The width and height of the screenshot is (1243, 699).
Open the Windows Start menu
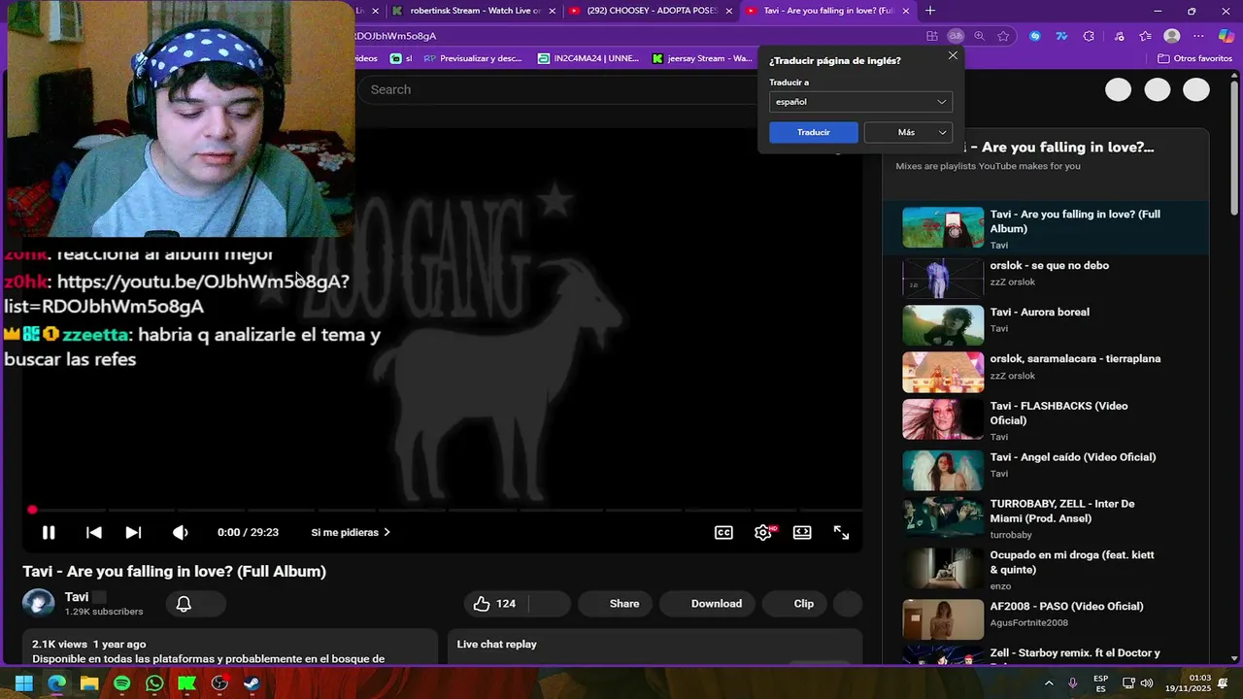(24, 683)
